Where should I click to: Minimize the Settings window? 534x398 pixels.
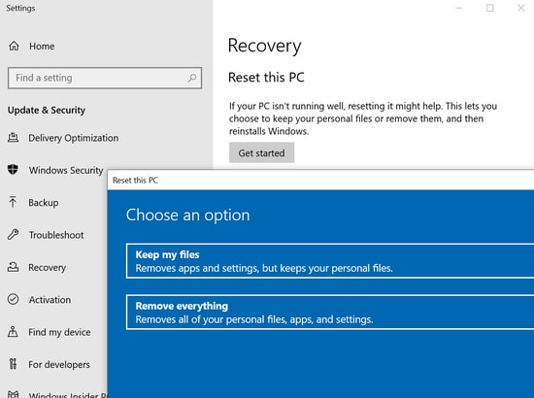[458, 8]
